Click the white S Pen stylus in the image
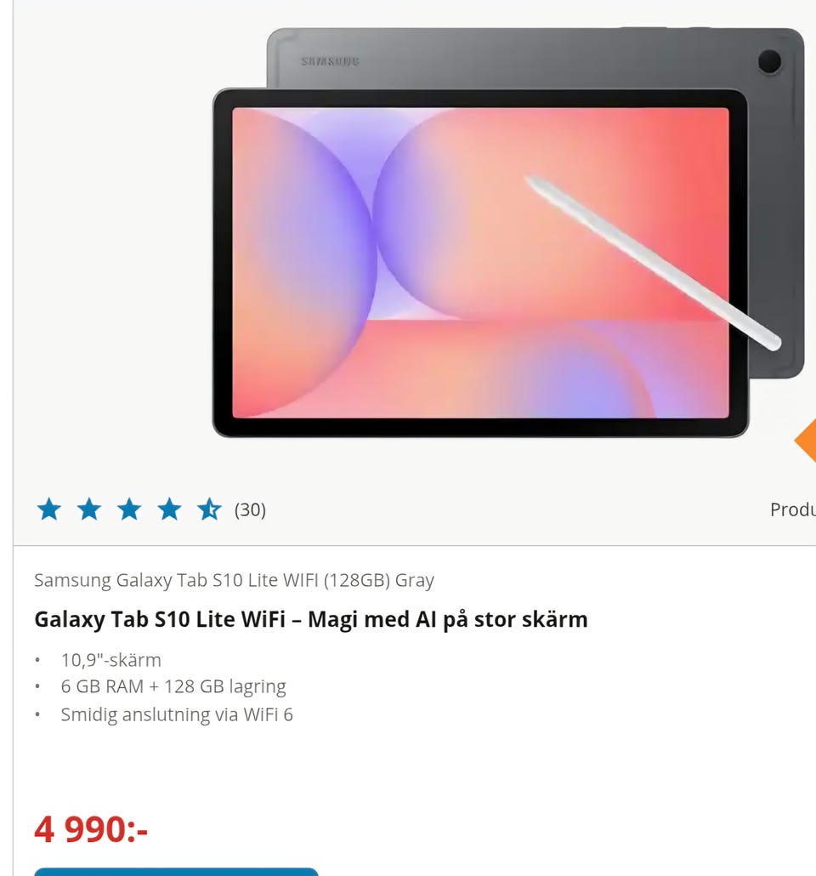Image resolution: width=816 pixels, height=876 pixels. tap(652, 263)
